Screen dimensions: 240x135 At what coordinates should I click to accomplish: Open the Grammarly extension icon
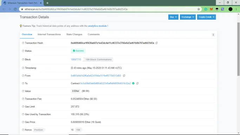click(206, 9)
